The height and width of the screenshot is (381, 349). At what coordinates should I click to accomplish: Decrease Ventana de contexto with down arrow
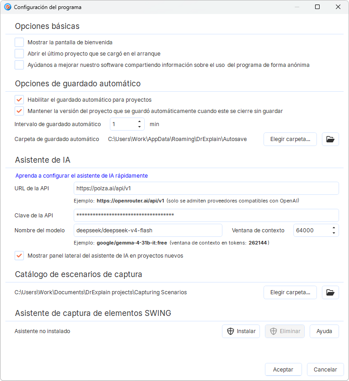click(334, 233)
